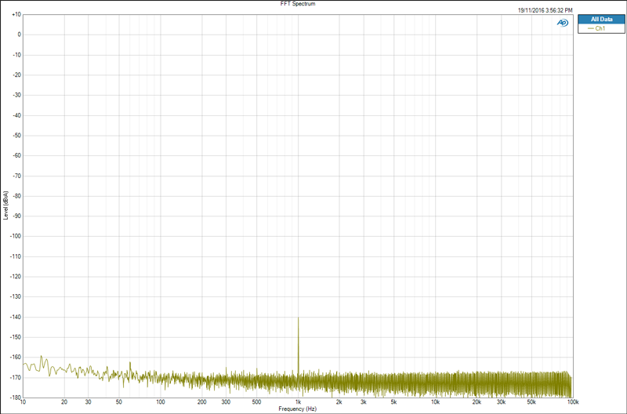The height and width of the screenshot is (414, 627).
Task: Click the -140 level tick label
Action: point(16,318)
